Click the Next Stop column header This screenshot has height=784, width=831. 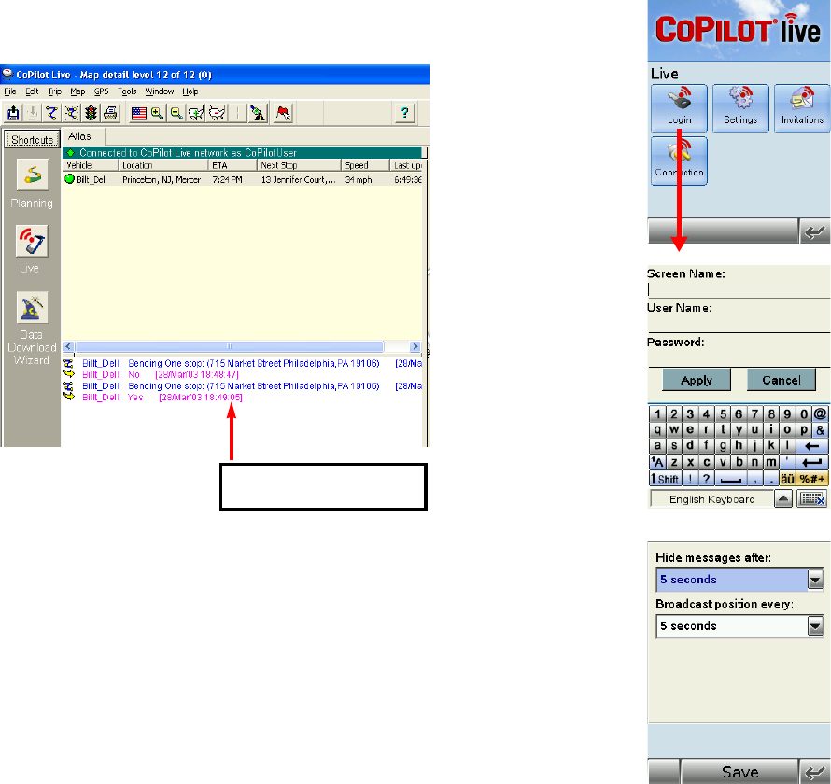pyautogui.click(x=300, y=165)
